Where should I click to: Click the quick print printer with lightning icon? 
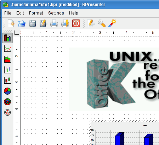click(x=65, y=23)
